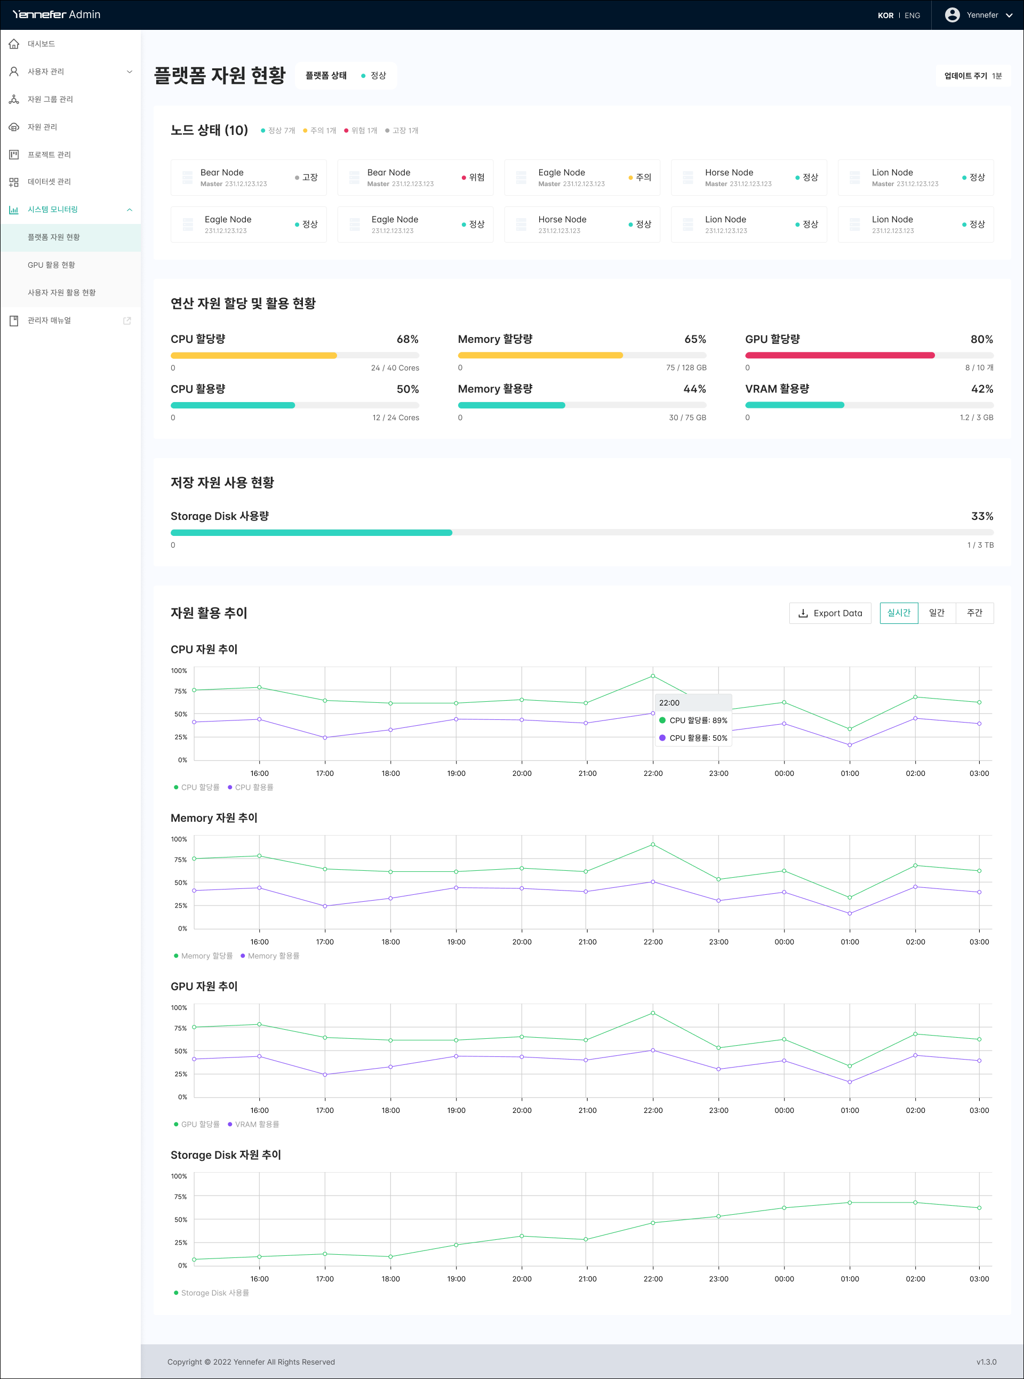Image resolution: width=1024 pixels, height=1379 pixels.
Task: Click the project management board icon
Action: [x=14, y=154]
